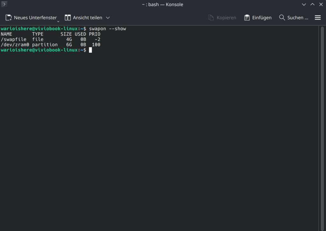The width and height of the screenshot is (326, 231).
Task: Click the /dev/zram0 entry in the output
Action: [15, 45]
